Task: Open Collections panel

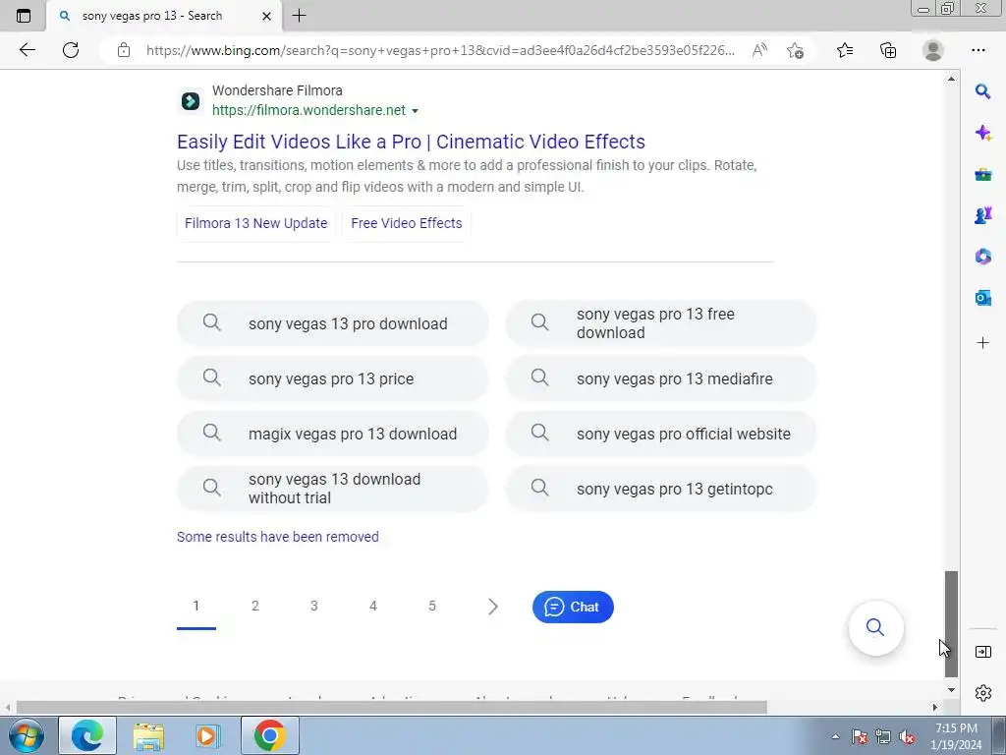Action: point(888,50)
